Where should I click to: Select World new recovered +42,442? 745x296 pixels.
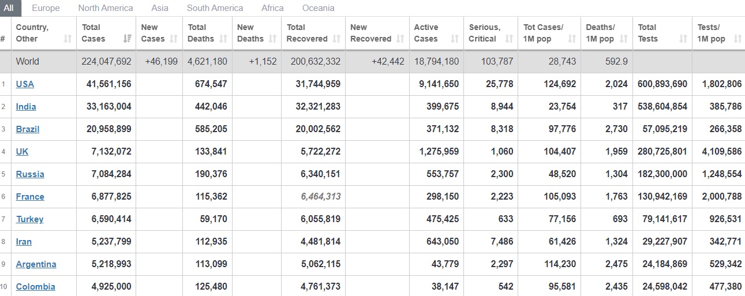[388, 61]
